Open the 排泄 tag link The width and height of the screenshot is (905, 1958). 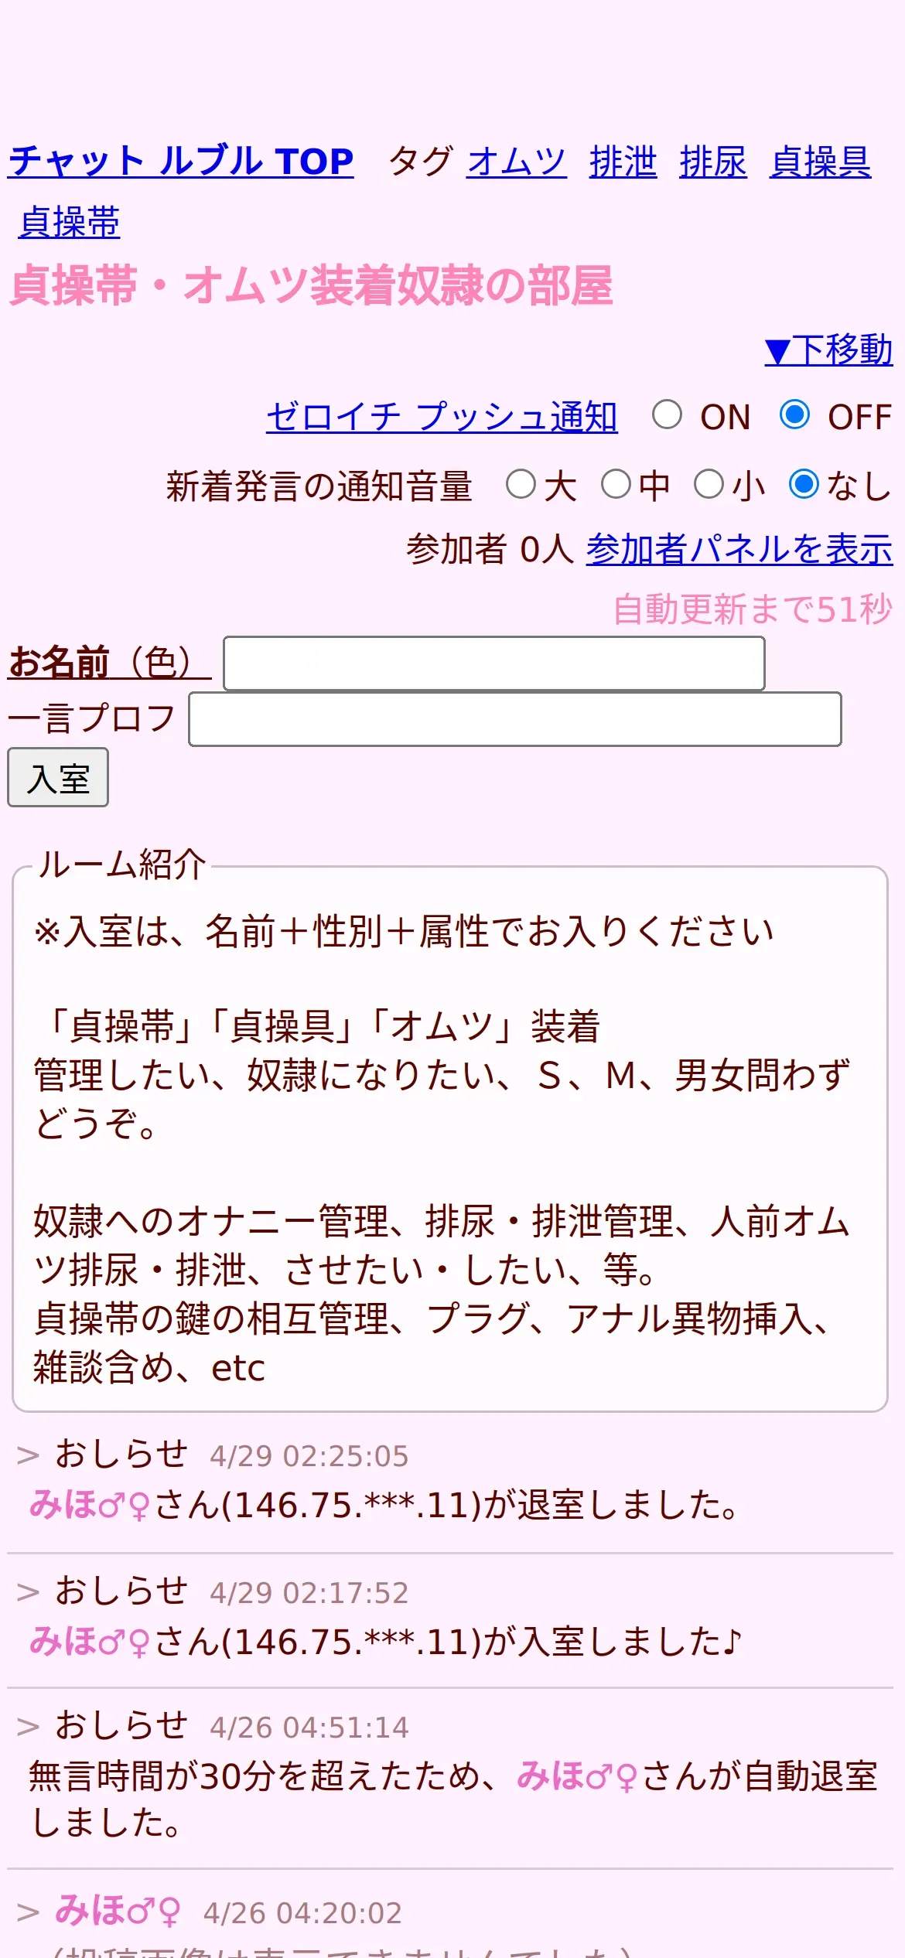[623, 161]
